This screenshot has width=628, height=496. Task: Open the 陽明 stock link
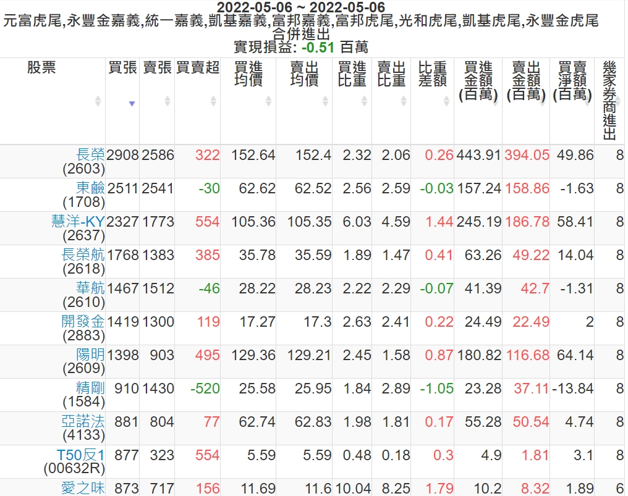click(90, 355)
